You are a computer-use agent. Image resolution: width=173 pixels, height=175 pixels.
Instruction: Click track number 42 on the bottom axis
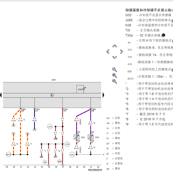(98, 167)
